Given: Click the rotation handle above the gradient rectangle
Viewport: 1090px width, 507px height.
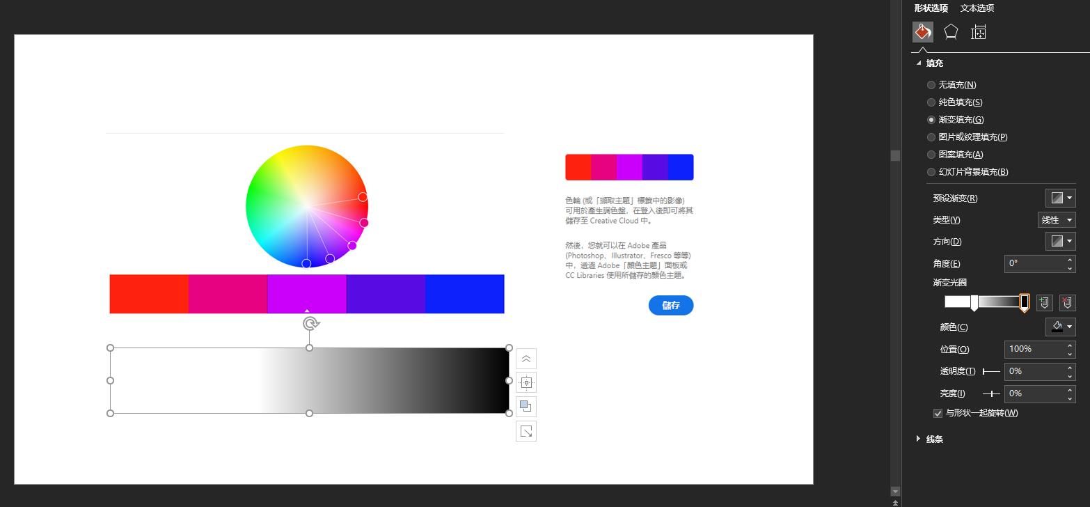Looking at the screenshot, I should tap(311, 323).
